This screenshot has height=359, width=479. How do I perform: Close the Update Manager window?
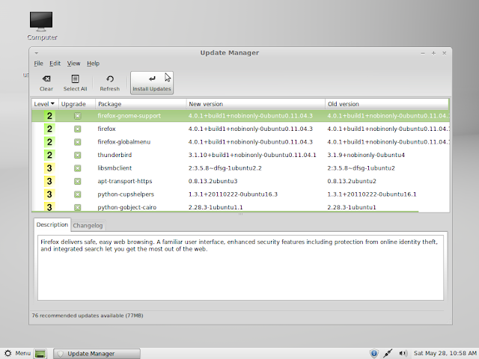pos(445,53)
